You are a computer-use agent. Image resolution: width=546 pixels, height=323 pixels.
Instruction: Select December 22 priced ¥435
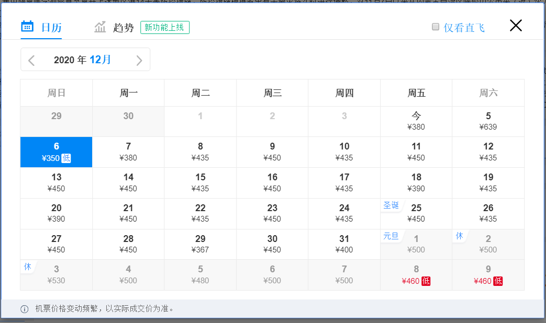pos(200,213)
